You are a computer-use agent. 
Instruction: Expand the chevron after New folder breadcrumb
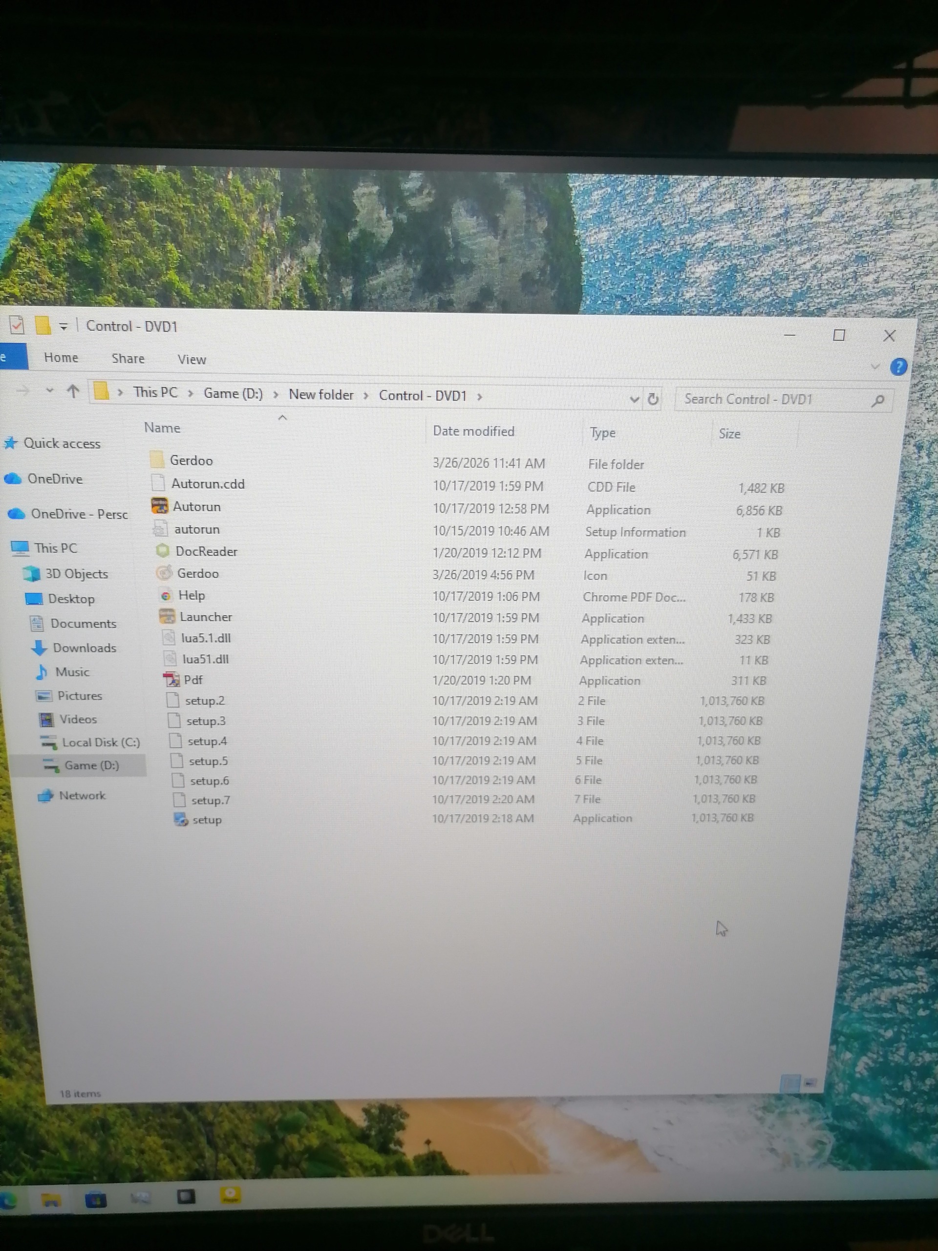[366, 395]
